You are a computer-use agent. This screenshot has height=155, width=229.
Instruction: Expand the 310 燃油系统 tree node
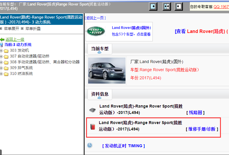coord(1,74)
